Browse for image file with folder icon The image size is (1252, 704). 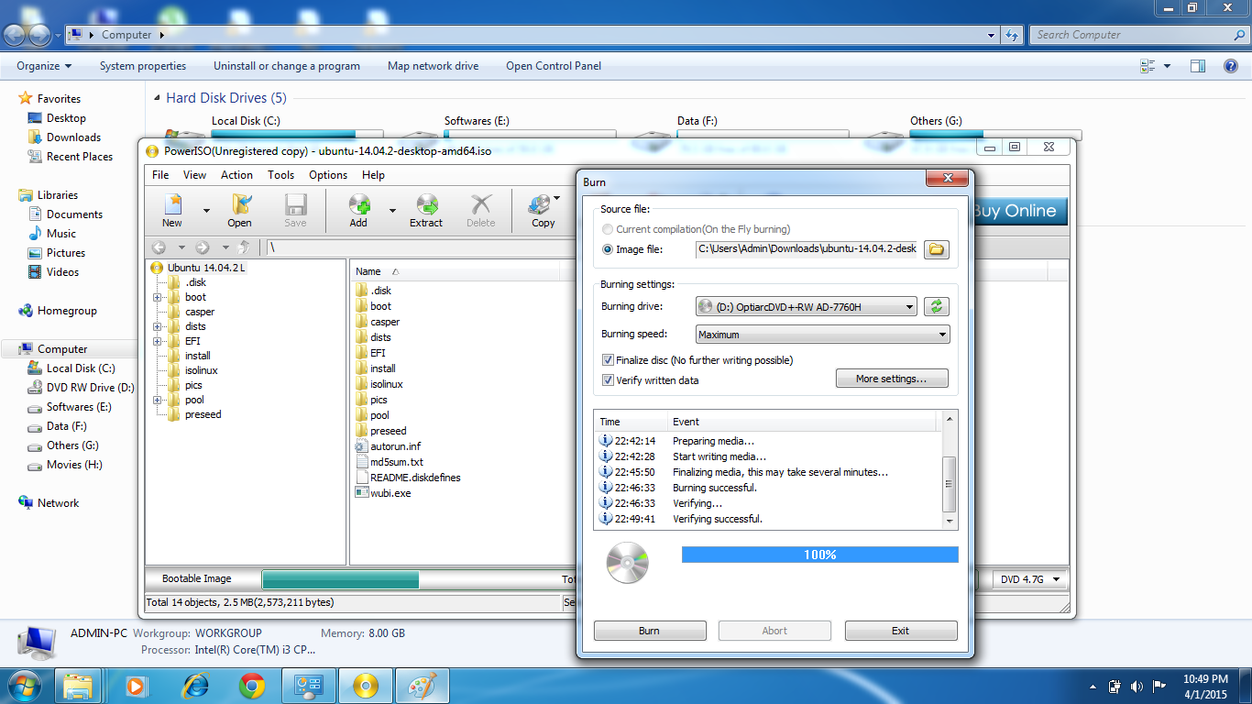coord(936,249)
